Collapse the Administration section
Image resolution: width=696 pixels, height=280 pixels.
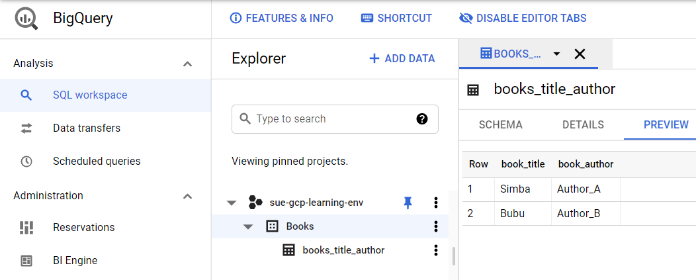tap(188, 196)
